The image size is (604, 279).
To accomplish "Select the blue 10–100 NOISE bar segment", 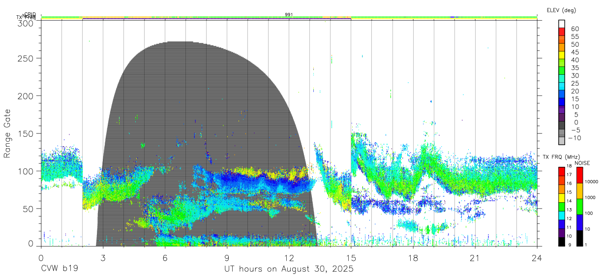I will [579, 222].
